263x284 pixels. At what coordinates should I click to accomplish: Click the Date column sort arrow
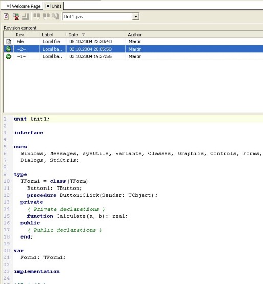83,34
